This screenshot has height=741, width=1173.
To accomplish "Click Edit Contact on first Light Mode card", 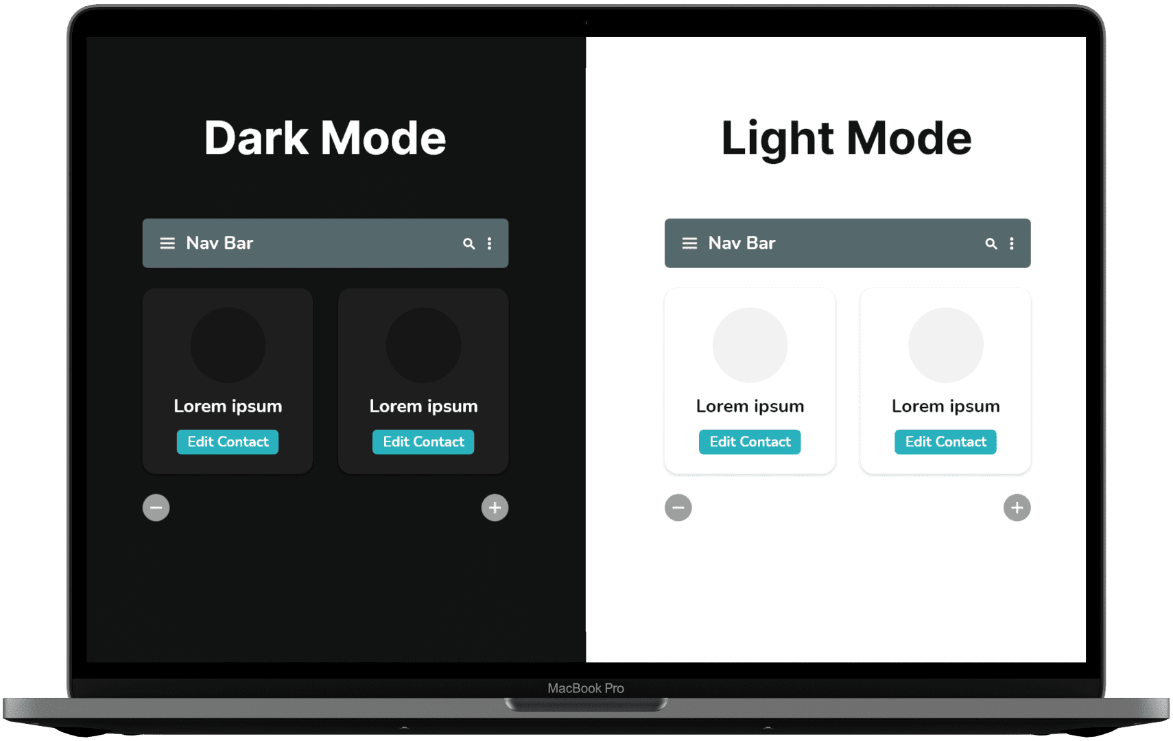I will 750,442.
